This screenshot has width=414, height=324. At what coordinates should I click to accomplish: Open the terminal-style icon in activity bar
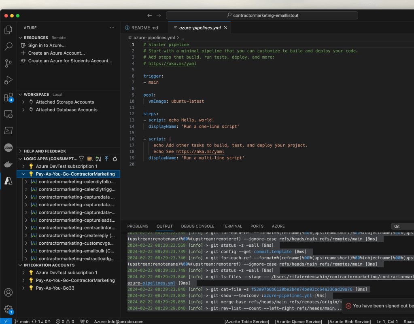coord(8,131)
